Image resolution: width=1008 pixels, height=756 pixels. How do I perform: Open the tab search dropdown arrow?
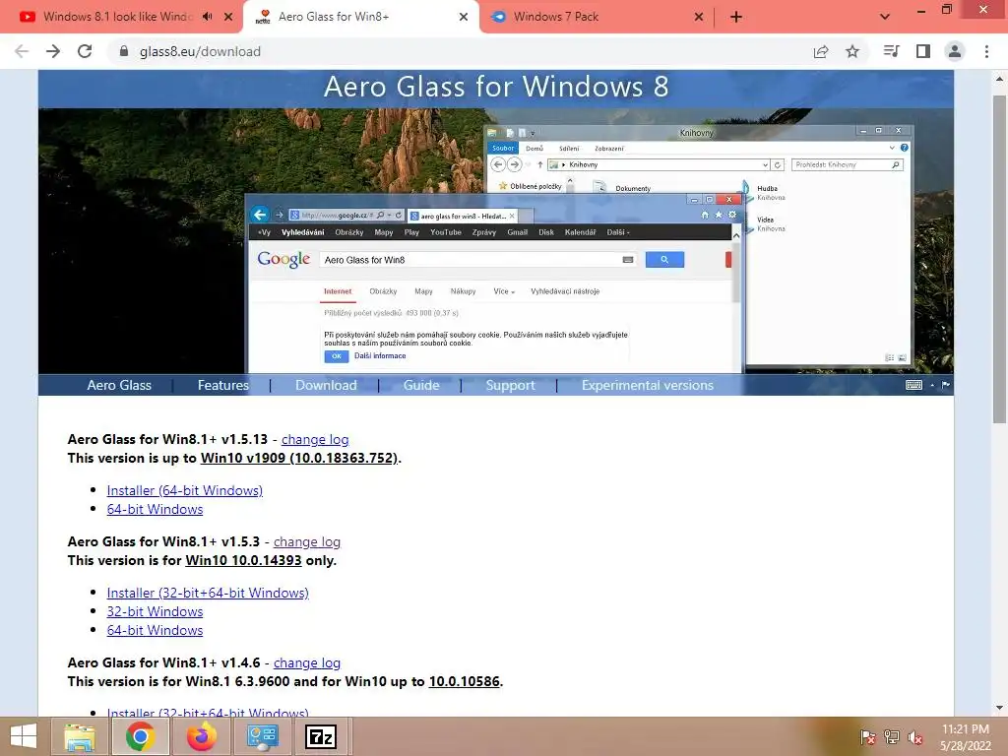coord(885,17)
